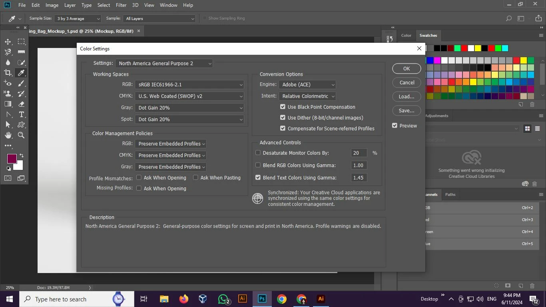Open Sample Size 3 by 3 Average dropdown
The width and height of the screenshot is (546, 307).
[x=78, y=18]
